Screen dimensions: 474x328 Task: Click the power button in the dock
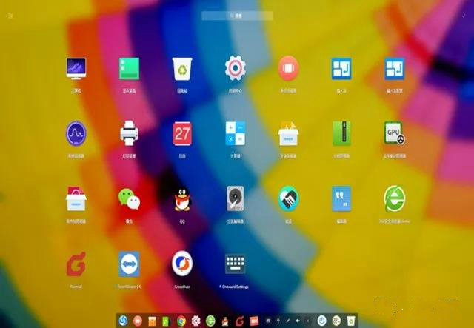point(321,321)
